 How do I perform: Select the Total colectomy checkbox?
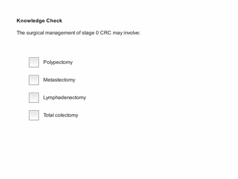[34, 115]
